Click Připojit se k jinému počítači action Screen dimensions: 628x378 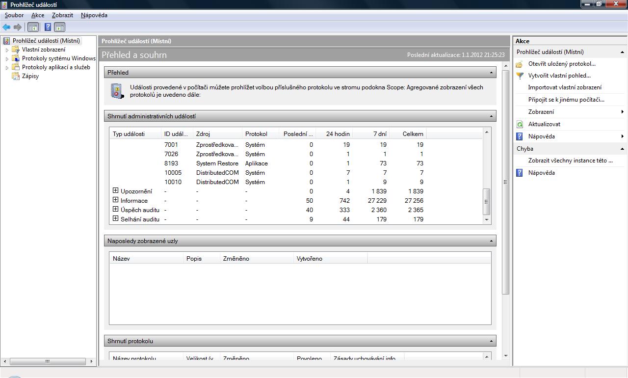coord(566,100)
